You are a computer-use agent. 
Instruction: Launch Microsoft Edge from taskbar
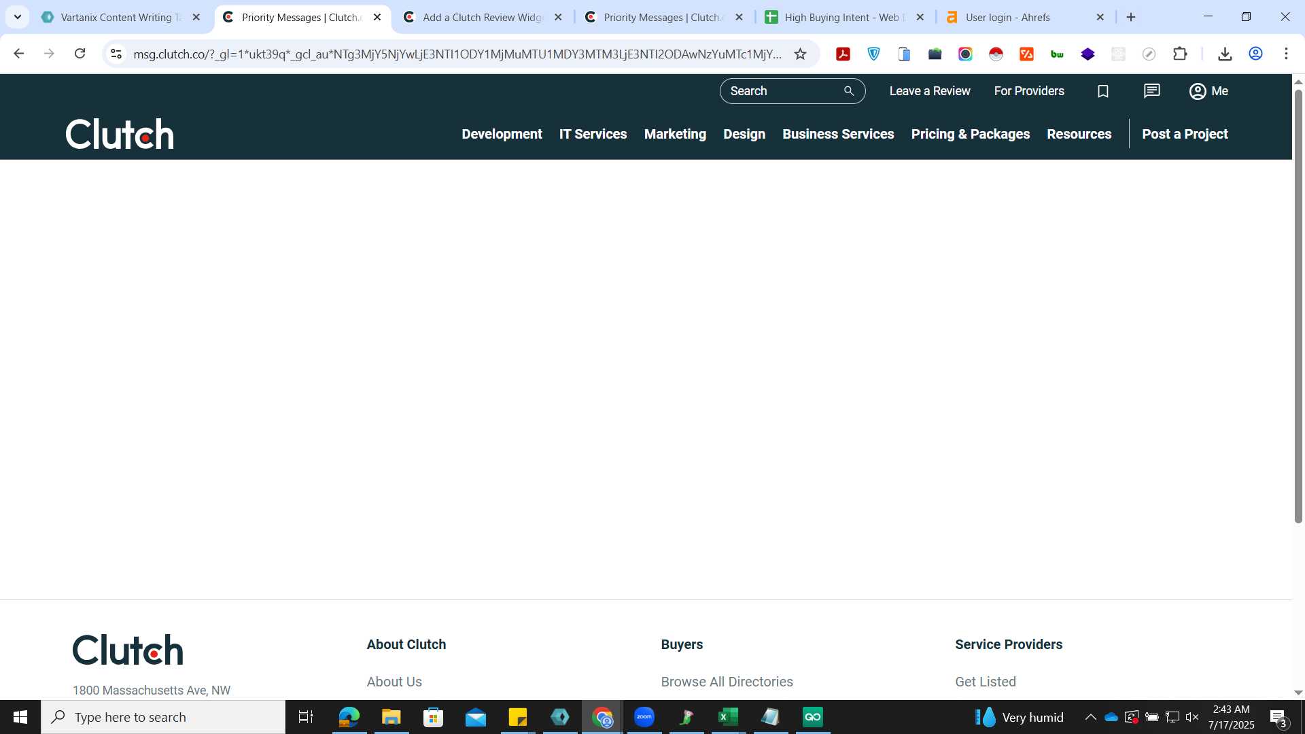pyautogui.click(x=349, y=717)
